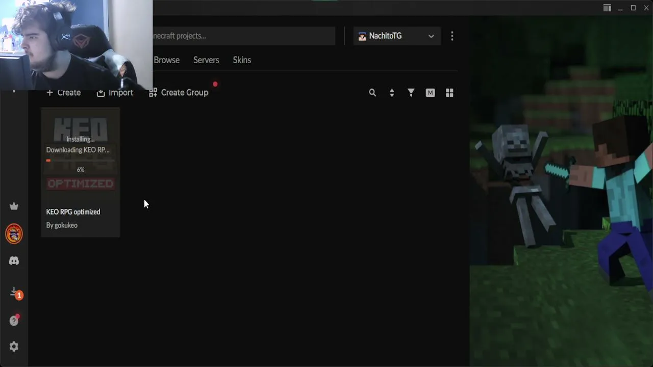Viewport: 653px width, 367px height.
Task: Toggle the panel layout icon in the title bar
Action: [x=607, y=8]
